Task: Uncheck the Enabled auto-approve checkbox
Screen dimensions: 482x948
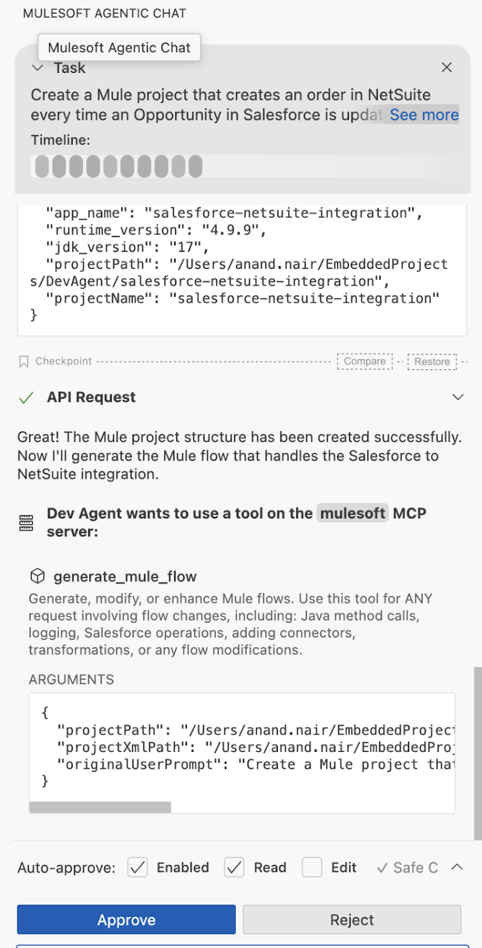Action: tap(137, 867)
